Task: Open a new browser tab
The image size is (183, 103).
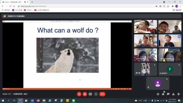Action: [x=32, y=2]
